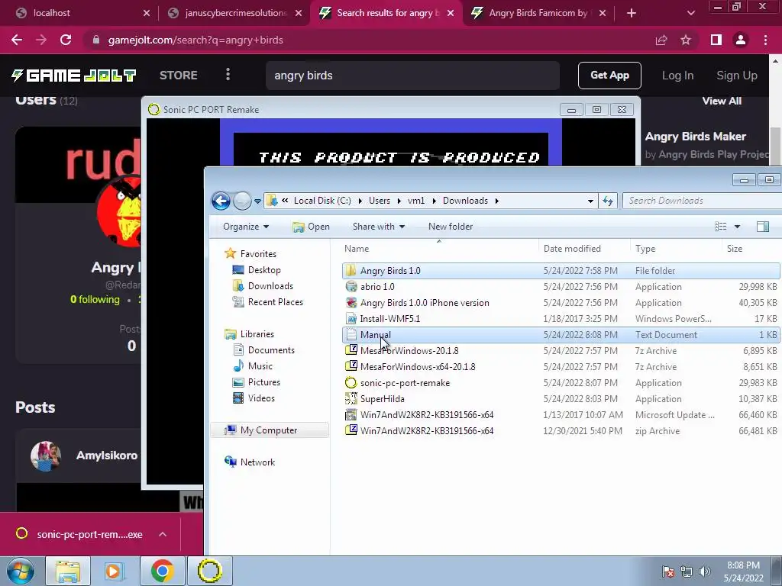Screen dimensions: 782x586
Task: Reload the Game Jolt page
Action: click(66, 40)
